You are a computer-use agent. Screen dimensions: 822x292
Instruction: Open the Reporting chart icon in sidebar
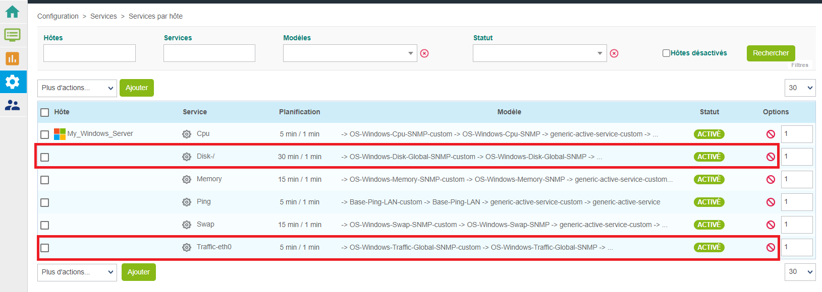click(x=12, y=58)
